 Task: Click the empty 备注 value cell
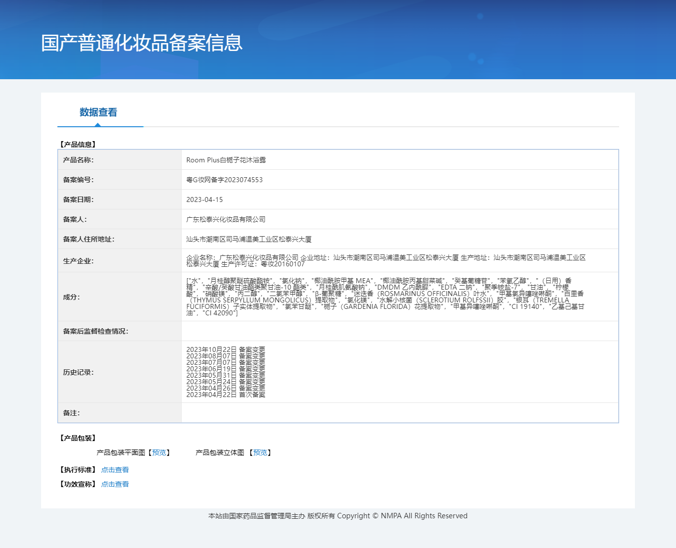(x=399, y=413)
